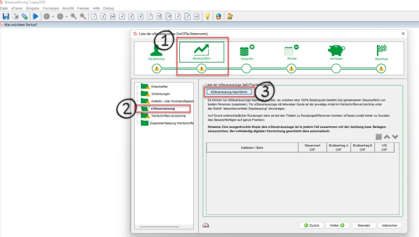Move table row down with arrow

point(395,137)
